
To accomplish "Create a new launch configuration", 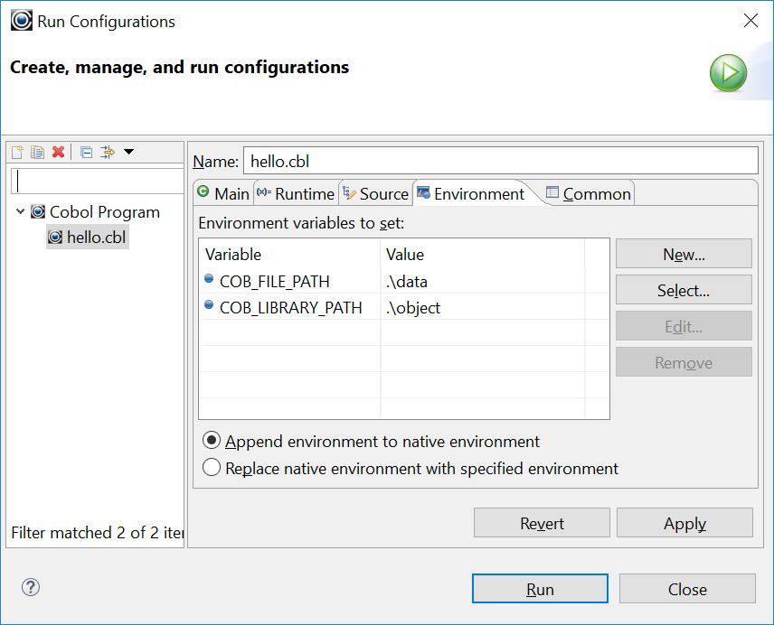I will click(x=16, y=152).
